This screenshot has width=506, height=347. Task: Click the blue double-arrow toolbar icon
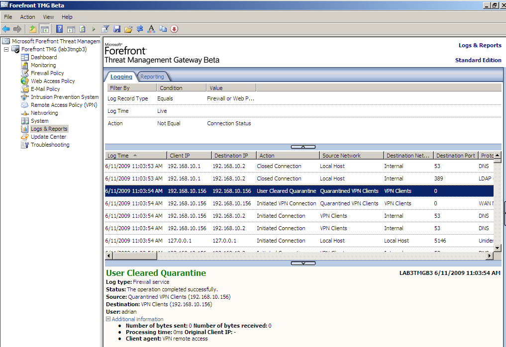pos(140,29)
